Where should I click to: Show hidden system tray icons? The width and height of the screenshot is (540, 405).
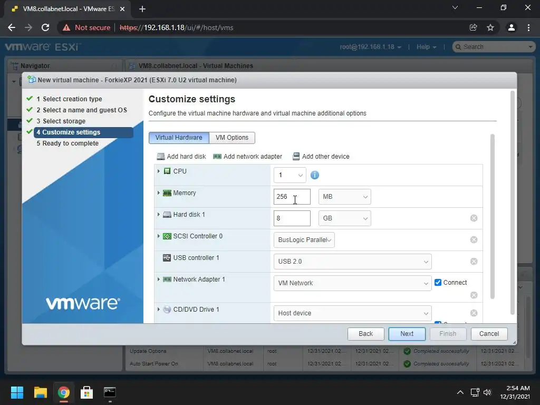(x=460, y=392)
